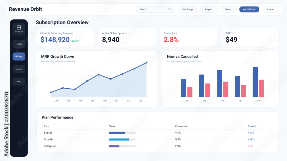Expand the Region filter

click(x=208, y=9)
